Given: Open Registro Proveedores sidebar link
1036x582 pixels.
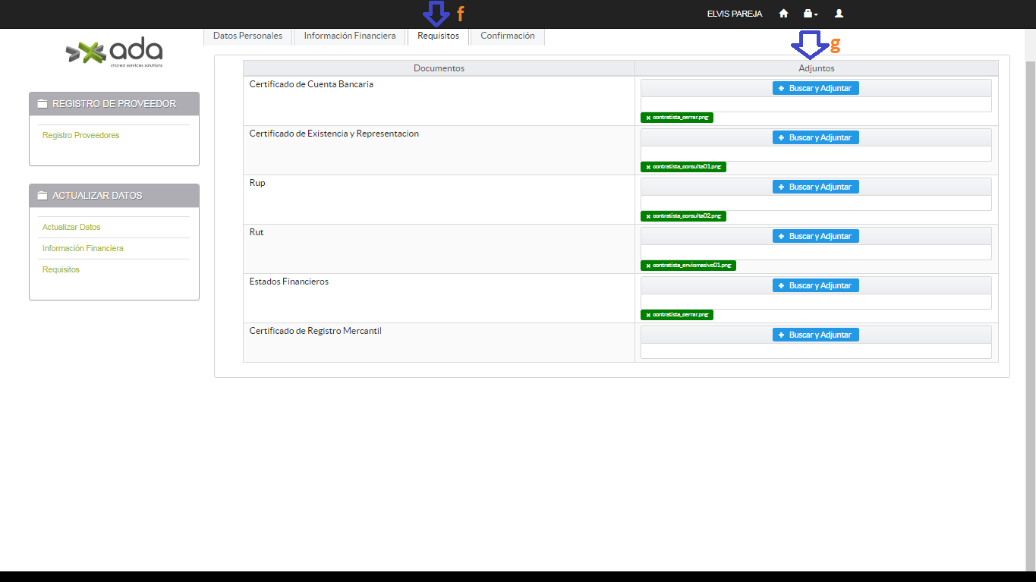Looking at the screenshot, I should point(80,135).
